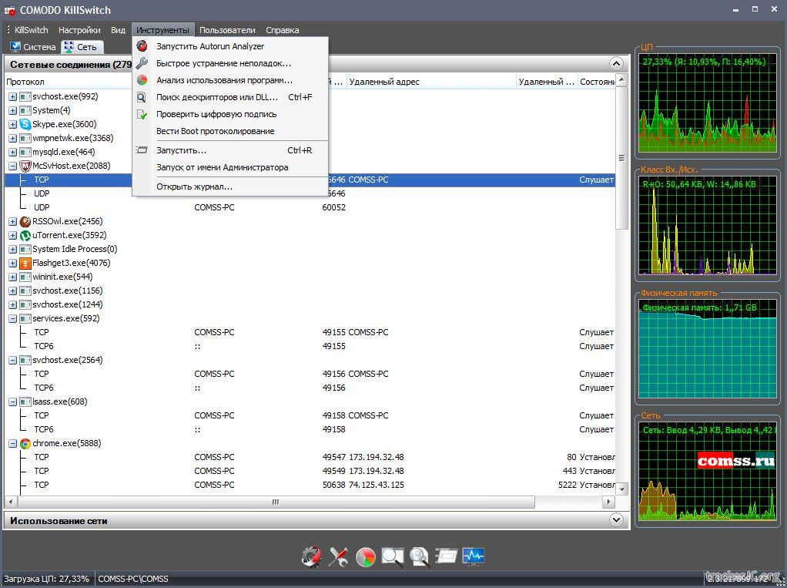Click the Autorun Analyzer gear icon in bottom toolbar
This screenshot has height=588, width=787.
[311, 556]
